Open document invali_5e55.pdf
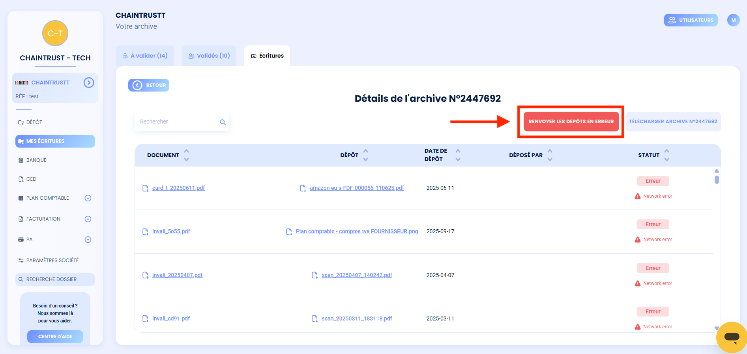 coord(171,231)
